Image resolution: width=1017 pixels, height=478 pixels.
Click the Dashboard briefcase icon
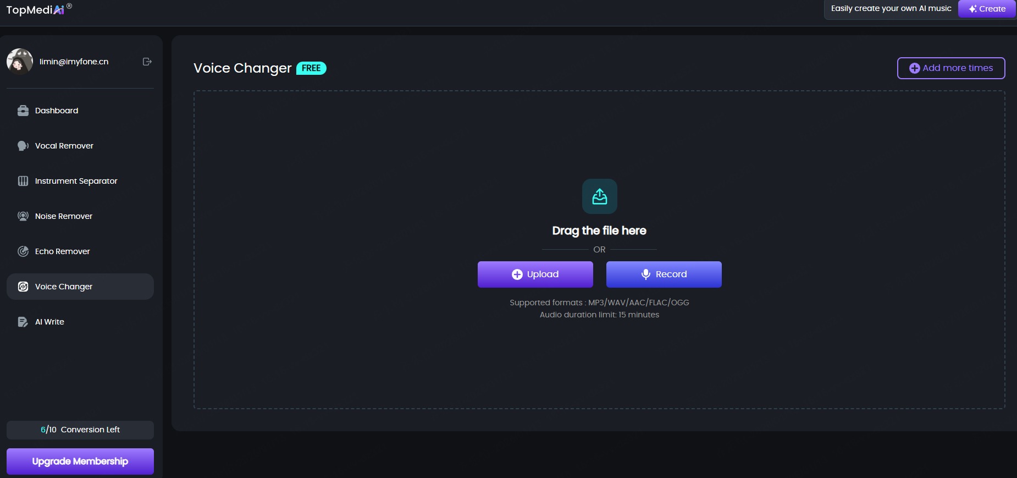click(23, 111)
